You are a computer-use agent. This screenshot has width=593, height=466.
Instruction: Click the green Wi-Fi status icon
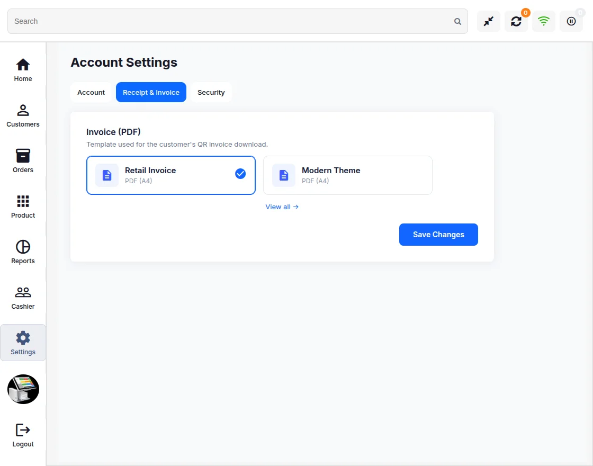pyautogui.click(x=543, y=21)
